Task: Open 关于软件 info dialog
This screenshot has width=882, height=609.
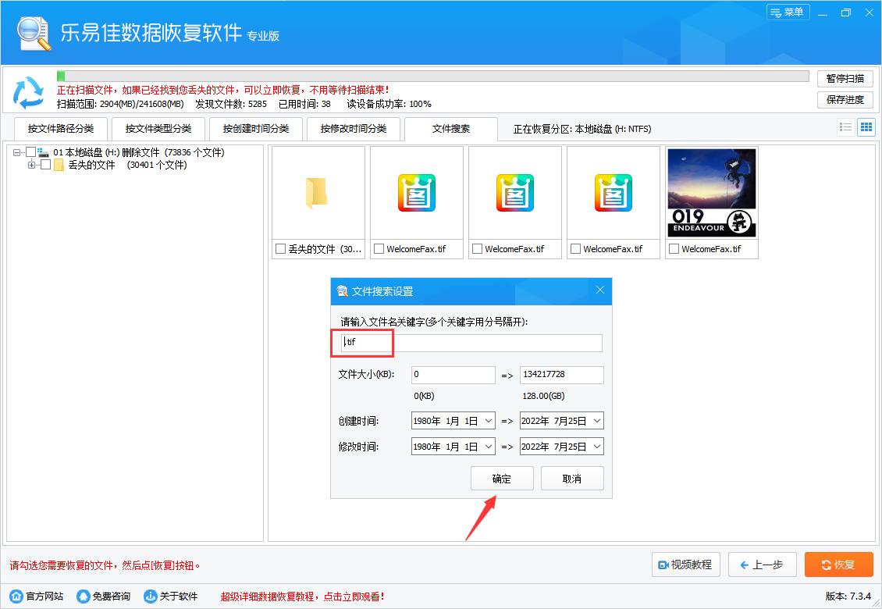Action: pos(148,595)
